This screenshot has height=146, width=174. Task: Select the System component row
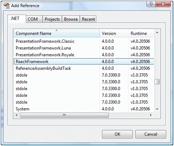click(84, 109)
